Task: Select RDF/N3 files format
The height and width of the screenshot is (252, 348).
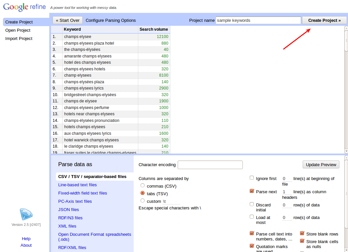Action: point(70,218)
